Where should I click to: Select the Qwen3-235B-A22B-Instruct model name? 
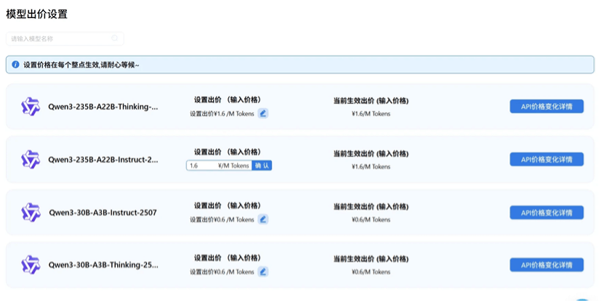103,160
